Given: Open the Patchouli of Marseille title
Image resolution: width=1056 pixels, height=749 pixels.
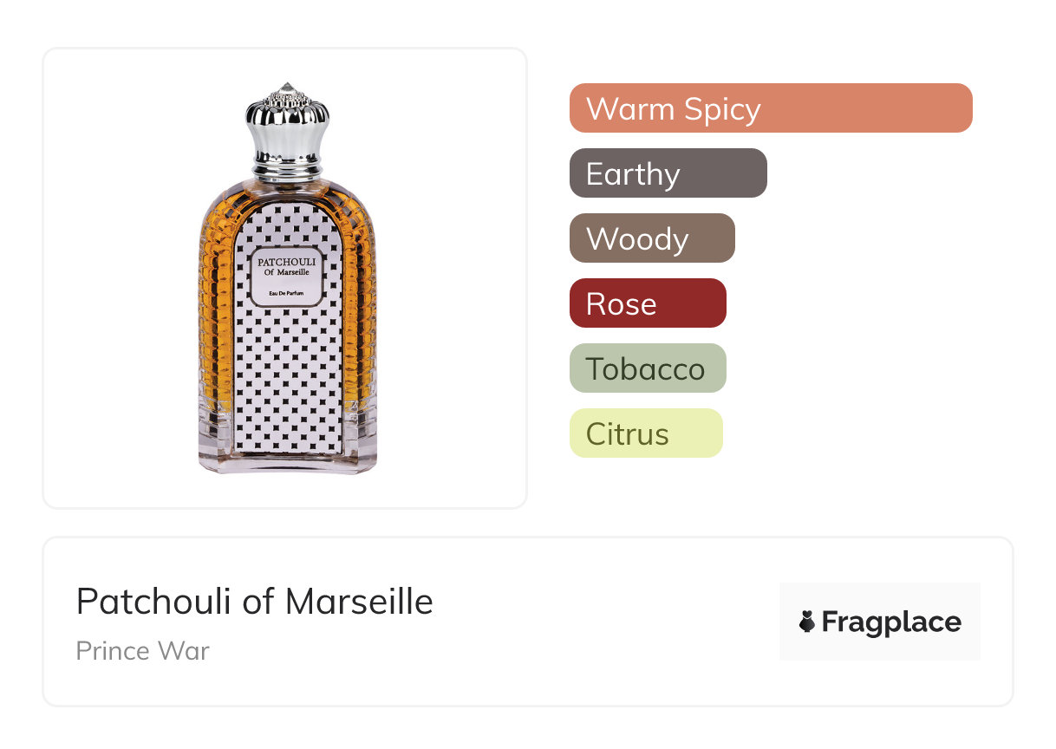Looking at the screenshot, I should tap(254, 601).
